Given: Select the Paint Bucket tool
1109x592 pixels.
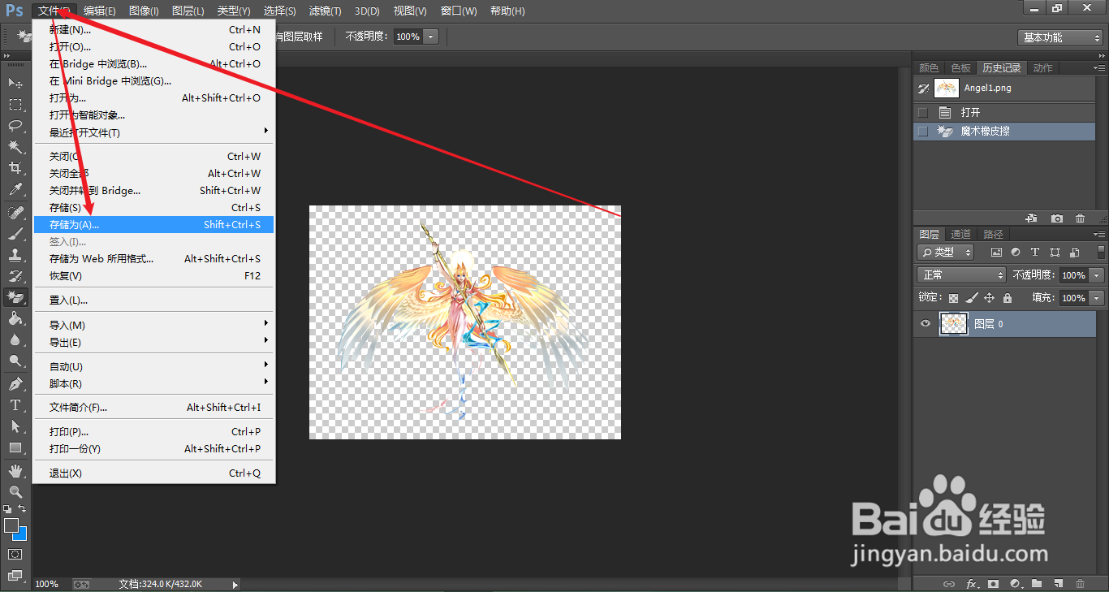Looking at the screenshot, I should [x=15, y=318].
